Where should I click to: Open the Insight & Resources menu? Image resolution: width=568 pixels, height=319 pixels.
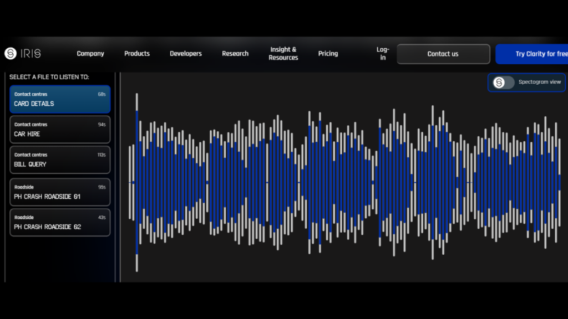tap(283, 54)
